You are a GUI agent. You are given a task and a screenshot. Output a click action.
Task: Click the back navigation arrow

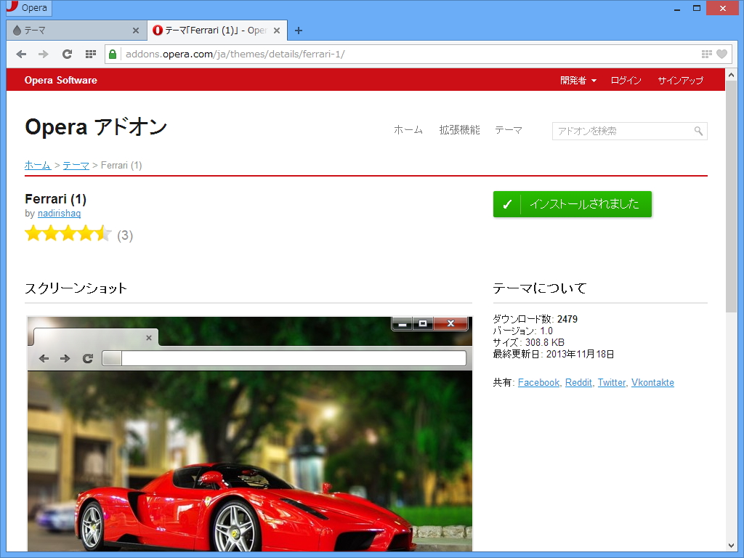[x=21, y=54]
